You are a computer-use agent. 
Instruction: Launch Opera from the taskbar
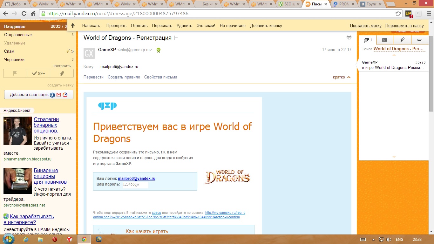click(x=55, y=239)
